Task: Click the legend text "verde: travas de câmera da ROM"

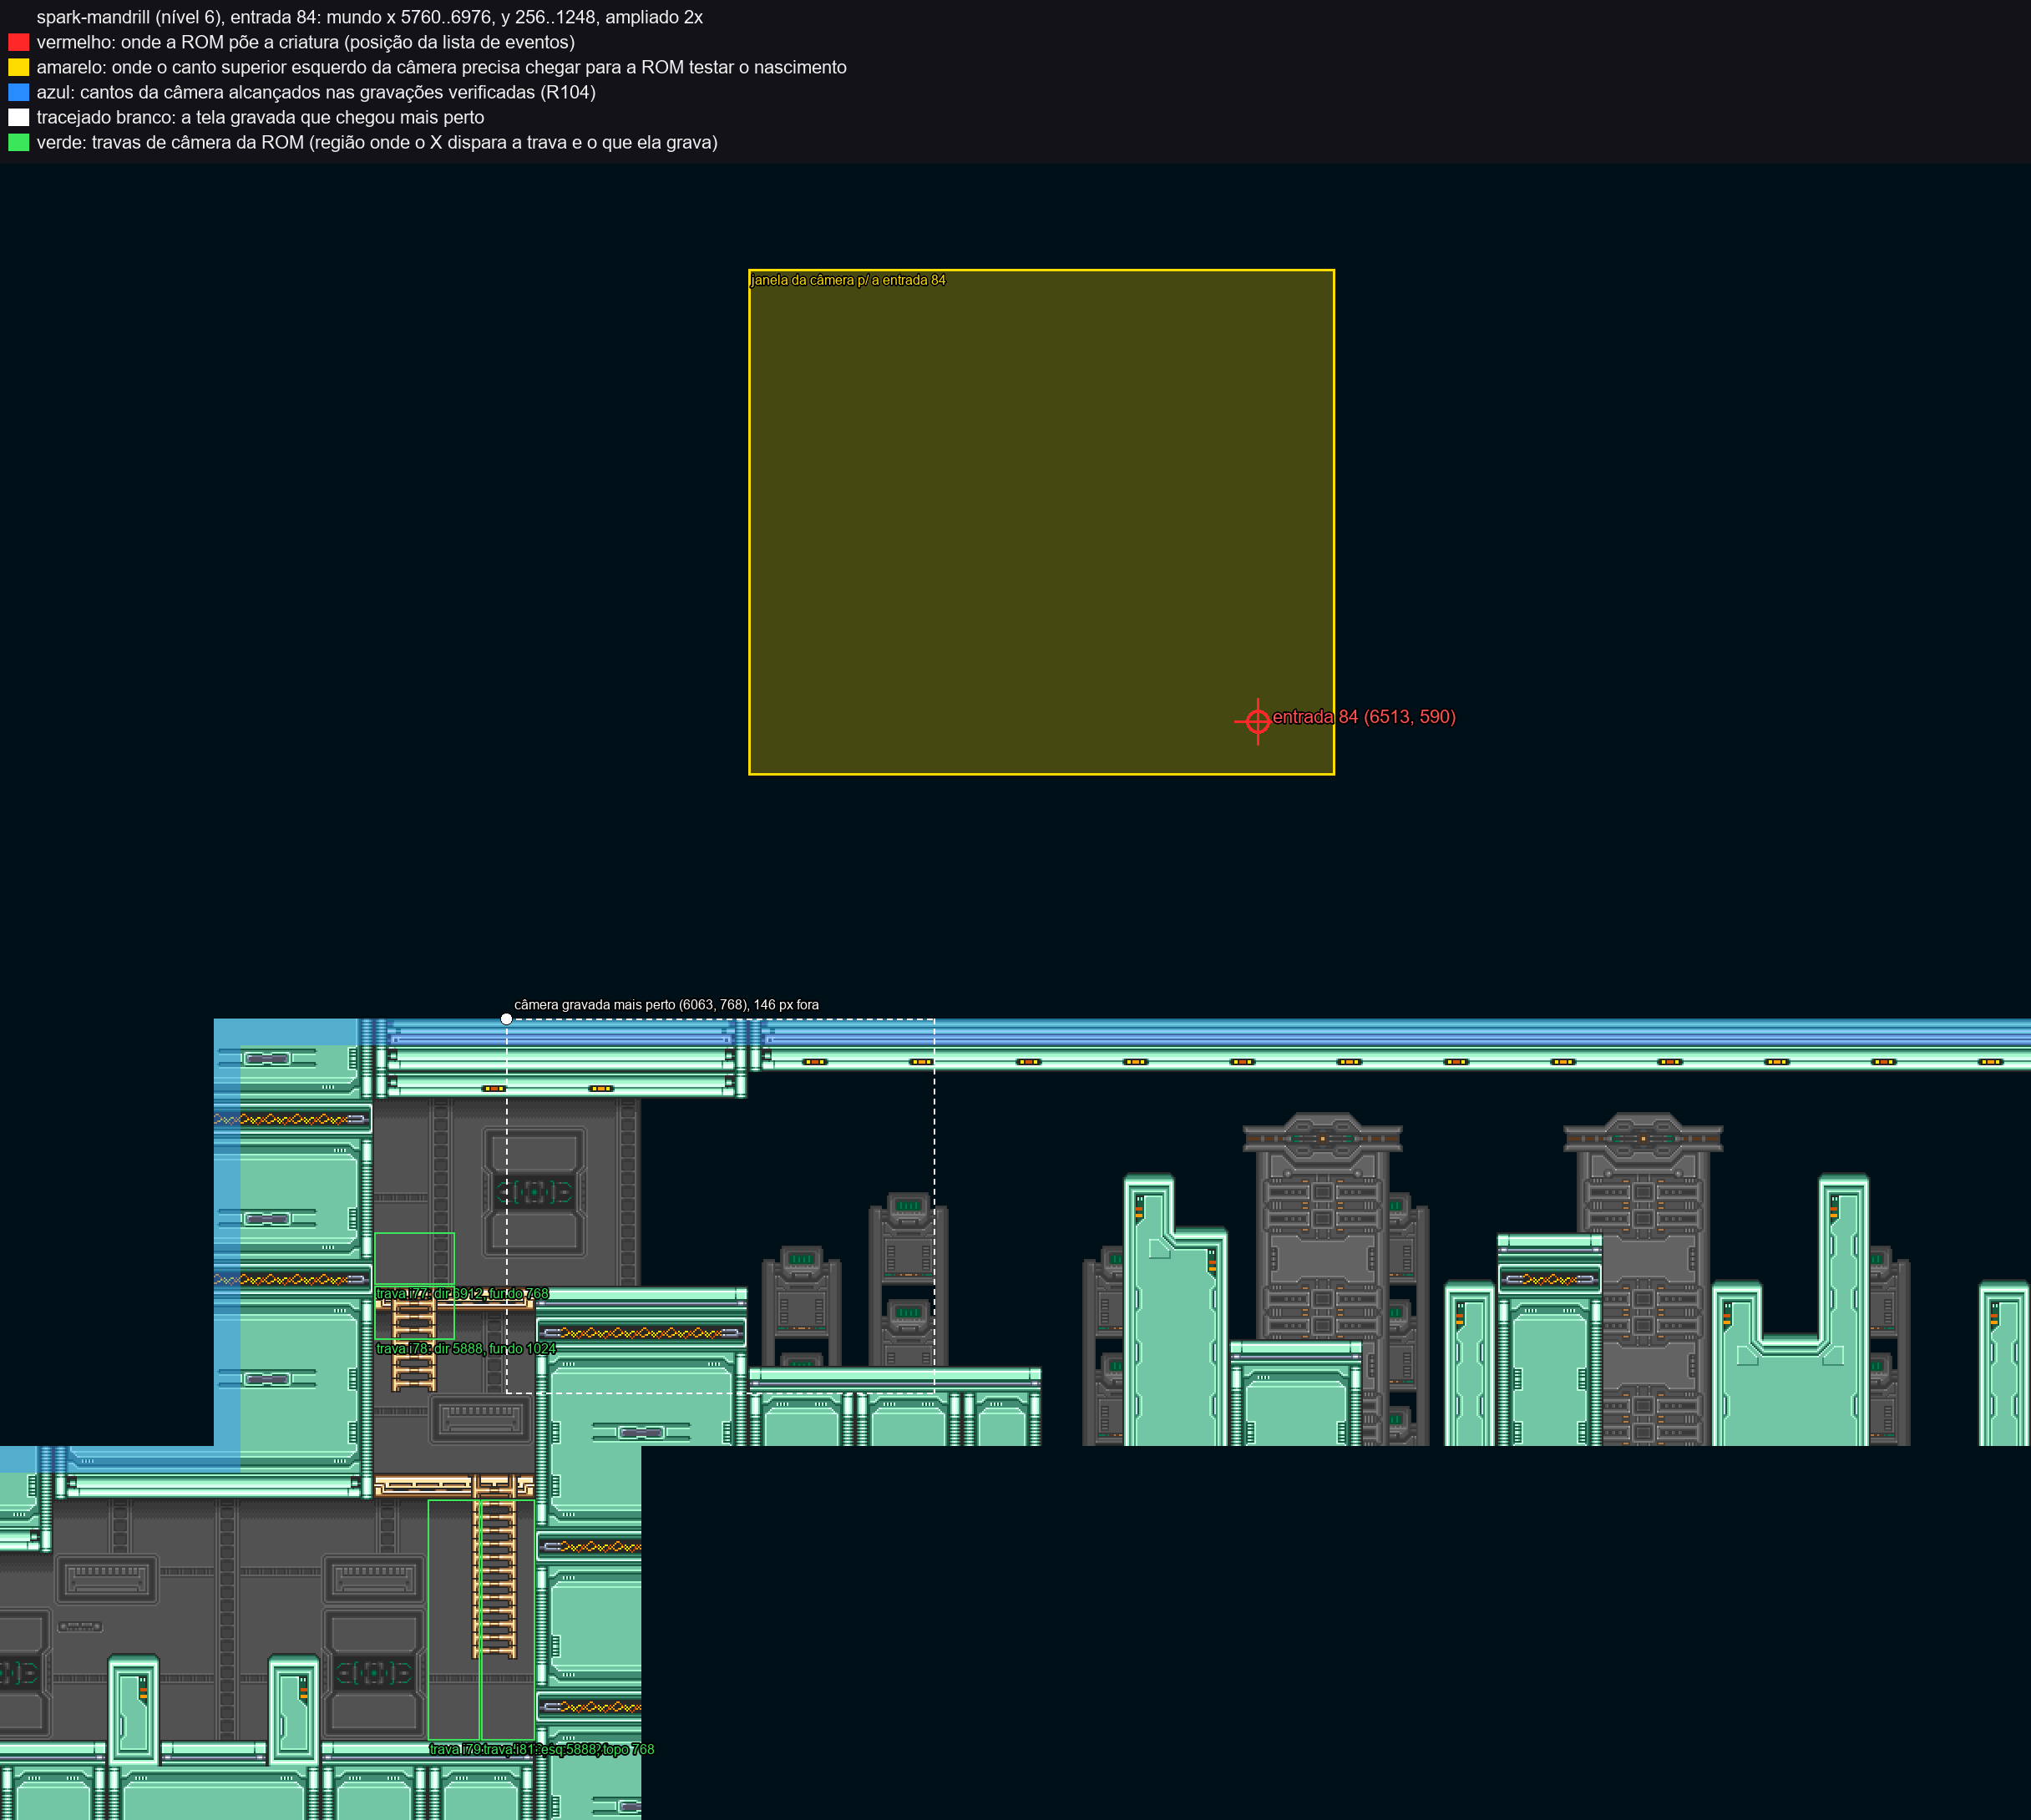Action: (377, 142)
